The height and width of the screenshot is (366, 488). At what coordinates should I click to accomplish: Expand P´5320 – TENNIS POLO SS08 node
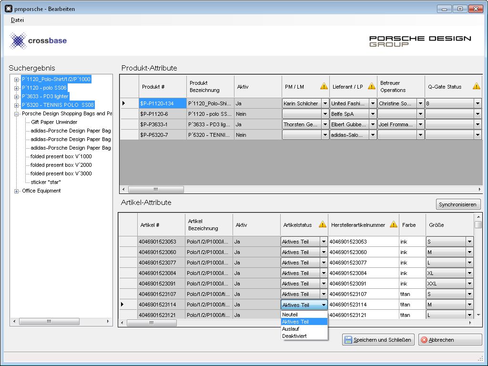[x=16, y=105]
